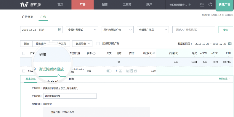Click the Tui 智汇推 logo
Screen dimensions: 234x117
click(x=31, y=4)
